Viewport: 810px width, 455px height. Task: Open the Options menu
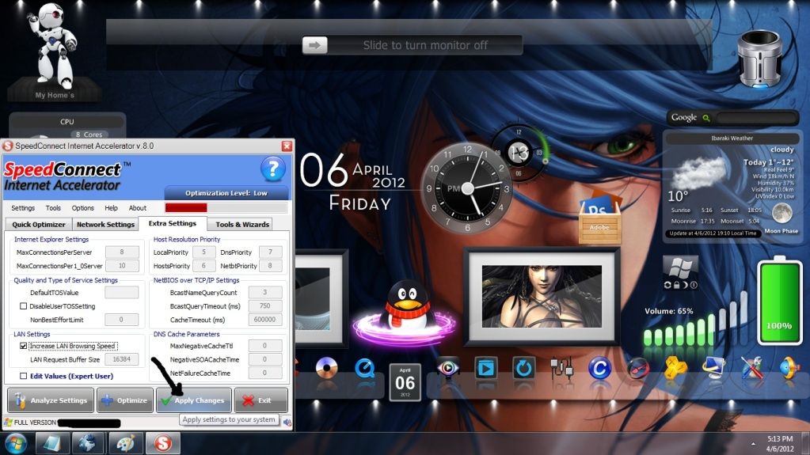point(82,208)
